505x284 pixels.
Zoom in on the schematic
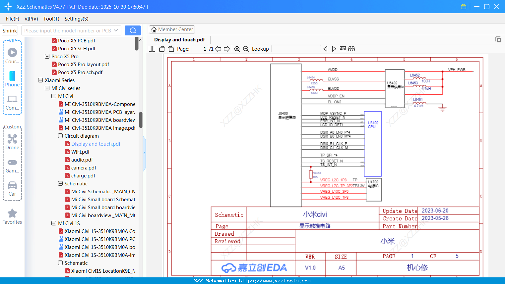(x=237, y=49)
